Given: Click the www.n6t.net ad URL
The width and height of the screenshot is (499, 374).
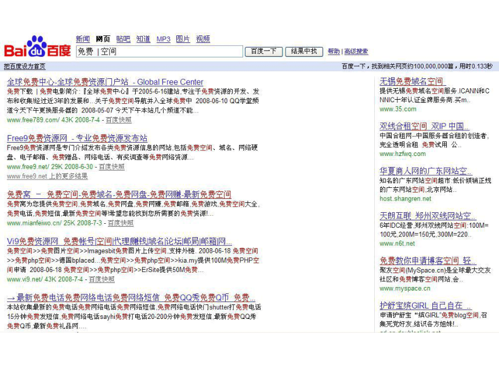Looking at the screenshot, I should pyautogui.click(x=397, y=244).
